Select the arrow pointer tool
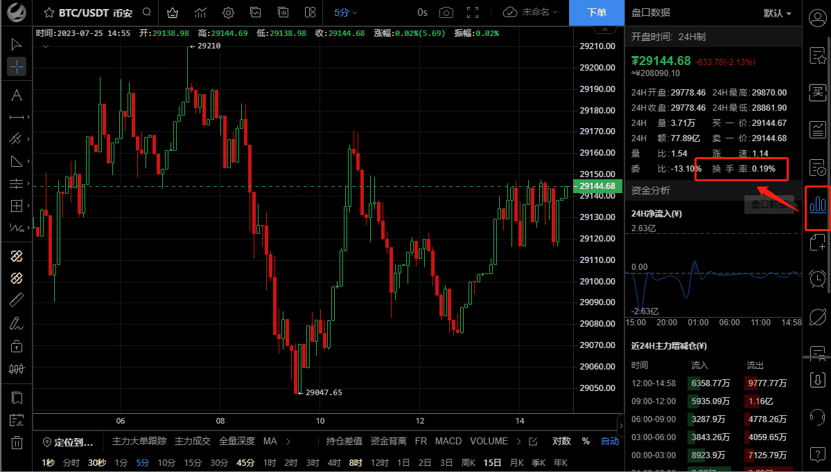 point(17,44)
